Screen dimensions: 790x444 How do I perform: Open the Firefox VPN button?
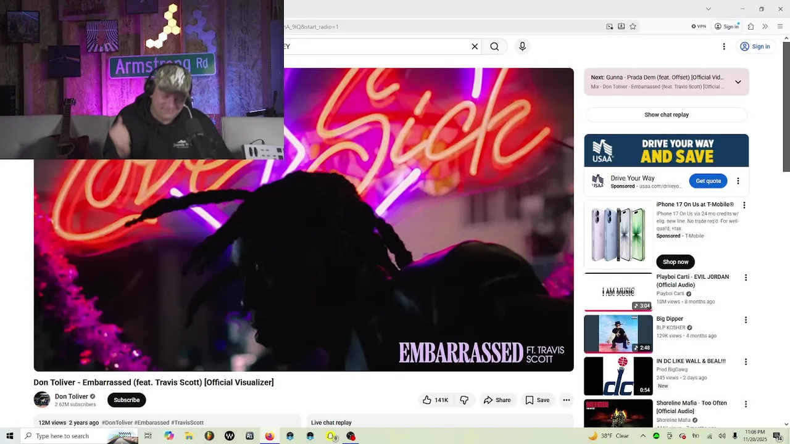699,27
